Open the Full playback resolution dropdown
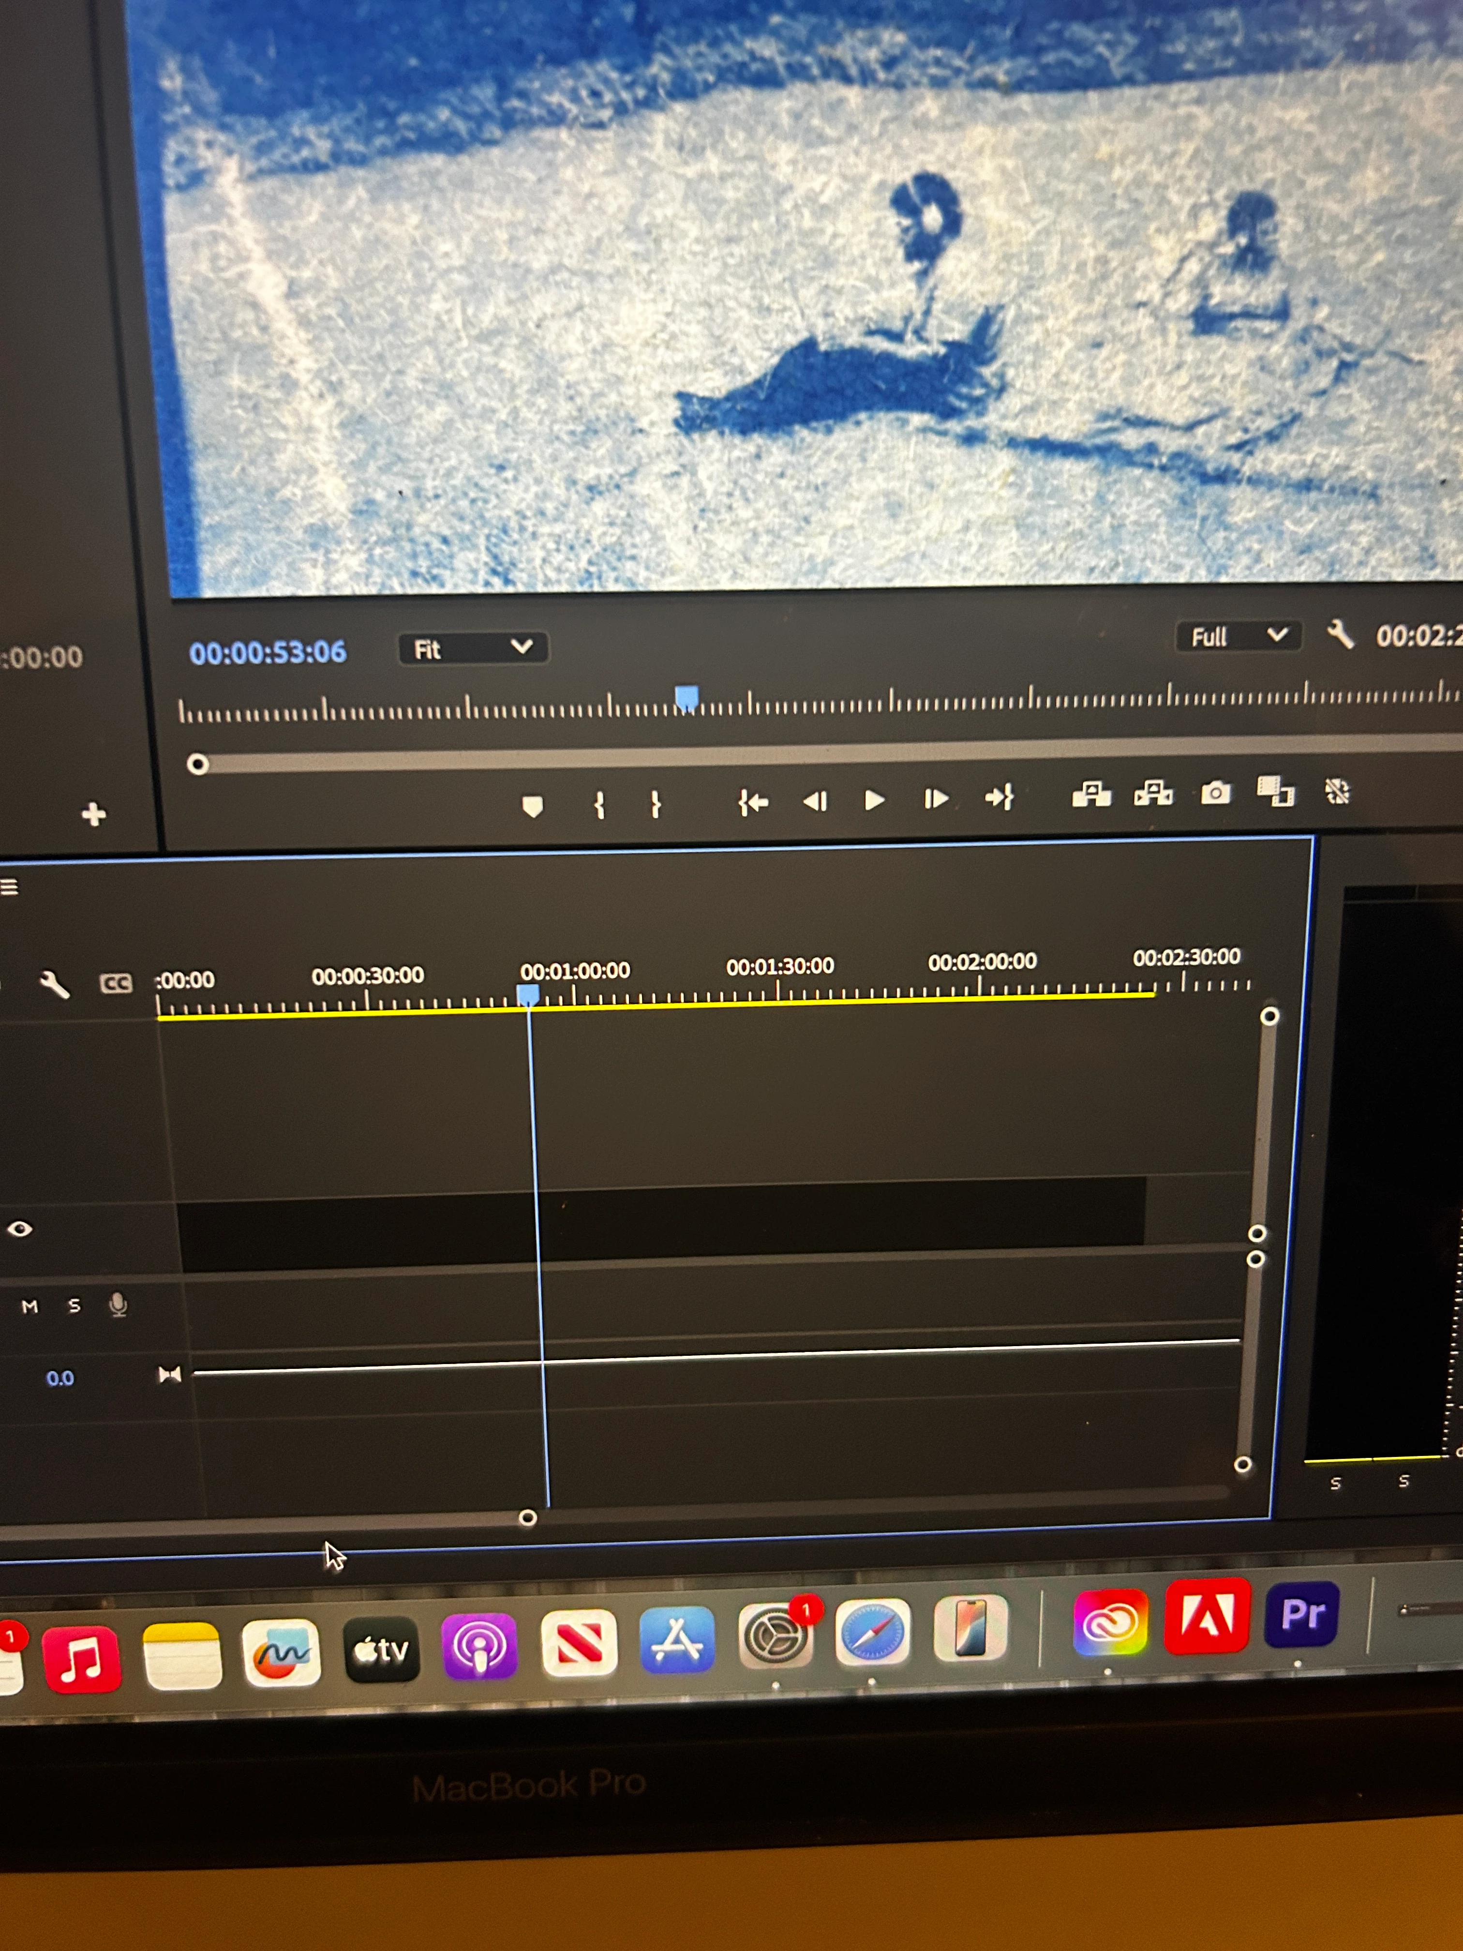 [1237, 636]
